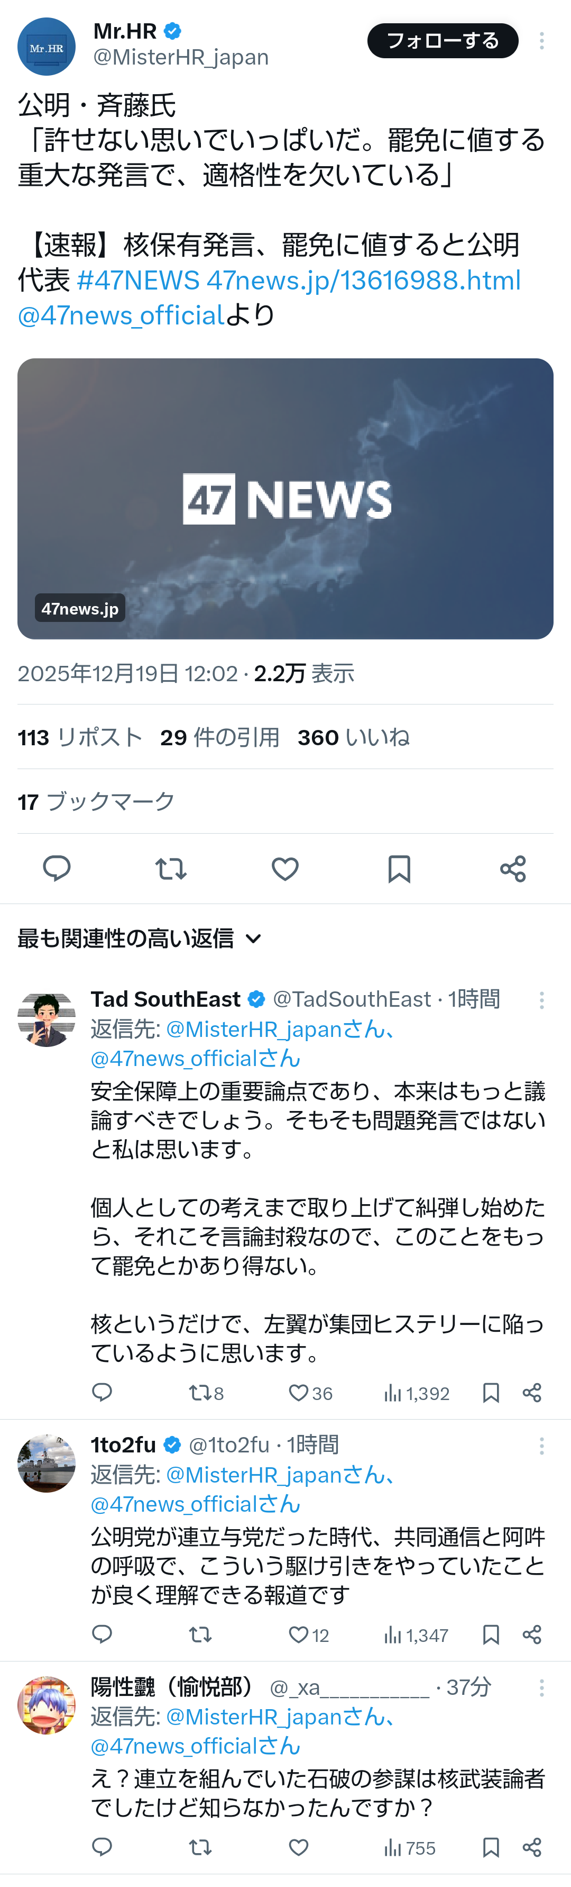Open reply on Tad SouthEast's comment
Viewport: 571px width, 1887px height.
point(102,1393)
